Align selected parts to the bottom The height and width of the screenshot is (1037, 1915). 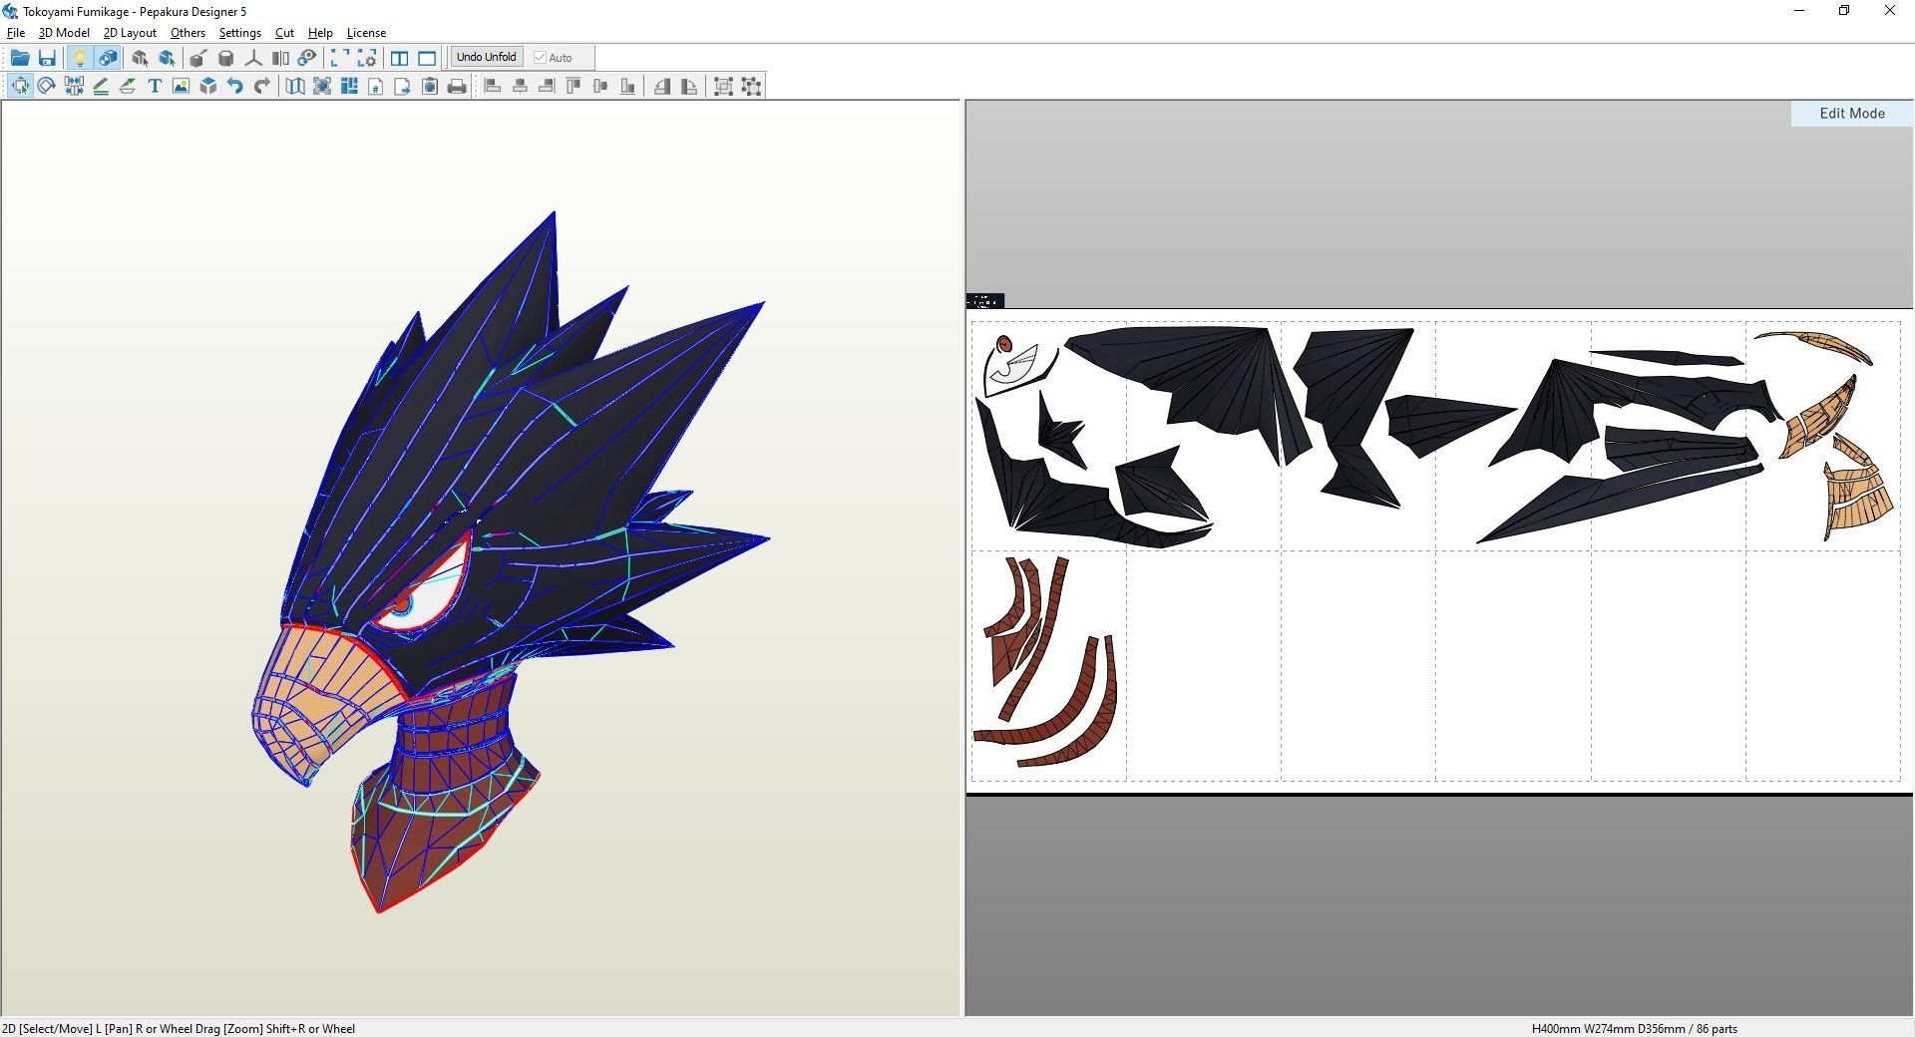(x=627, y=86)
